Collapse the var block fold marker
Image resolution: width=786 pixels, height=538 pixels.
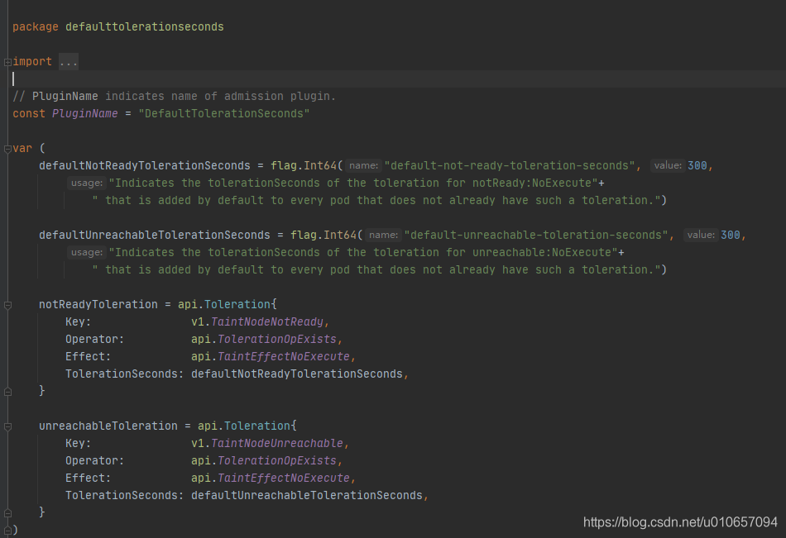coord(7,149)
